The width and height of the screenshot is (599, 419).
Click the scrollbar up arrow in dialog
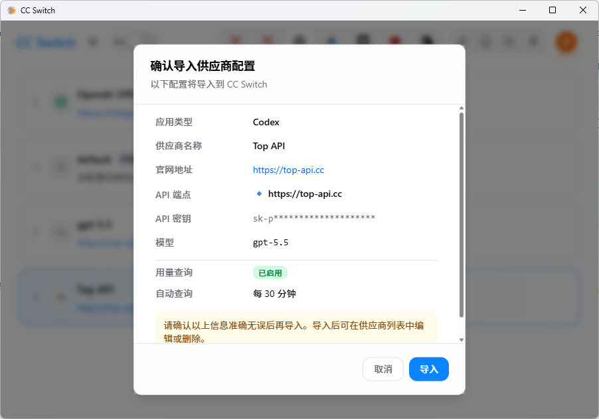pos(462,108)
